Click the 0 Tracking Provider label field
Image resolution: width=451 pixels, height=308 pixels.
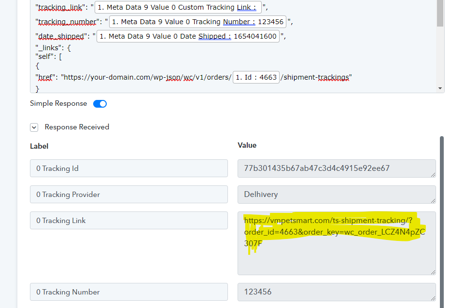click(x=129, y=195)
